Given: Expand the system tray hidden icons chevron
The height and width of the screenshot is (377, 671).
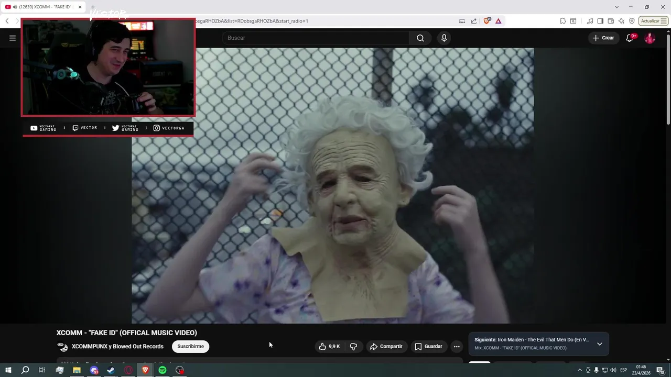Looking at the screenshot, I should click(579, 370).
